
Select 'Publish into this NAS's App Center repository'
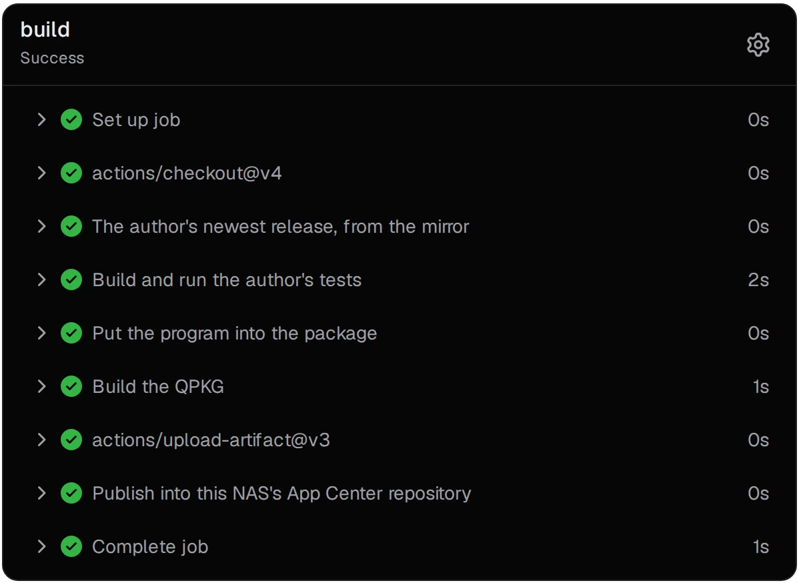pyautogui.click(x=281, y=494)
